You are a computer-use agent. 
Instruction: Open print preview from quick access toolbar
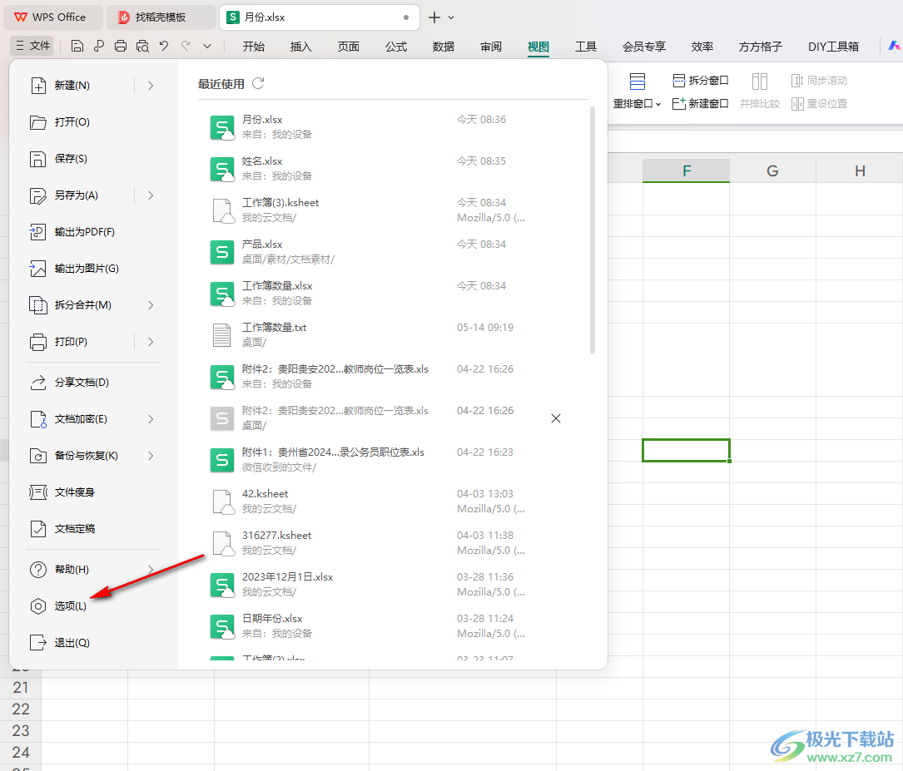coord(142,46)
